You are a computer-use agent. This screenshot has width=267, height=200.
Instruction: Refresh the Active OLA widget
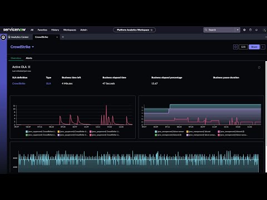[259, 67]
